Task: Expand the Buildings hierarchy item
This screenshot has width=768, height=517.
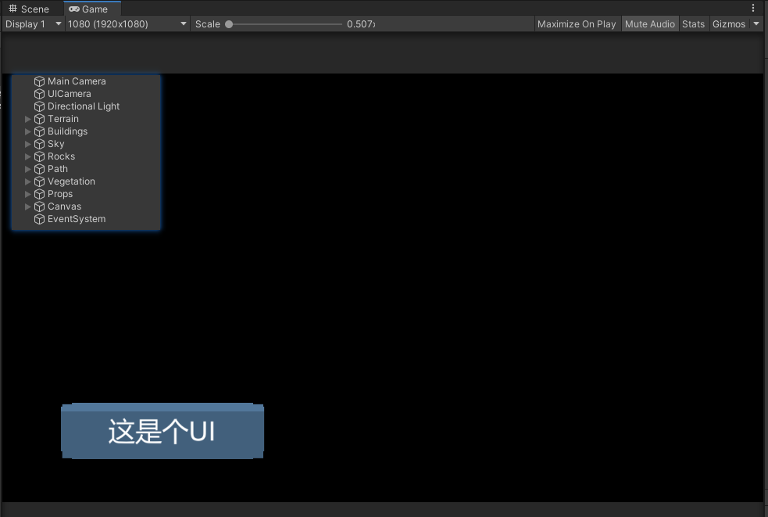Action: pyautogui.click(x=27, y=131)
